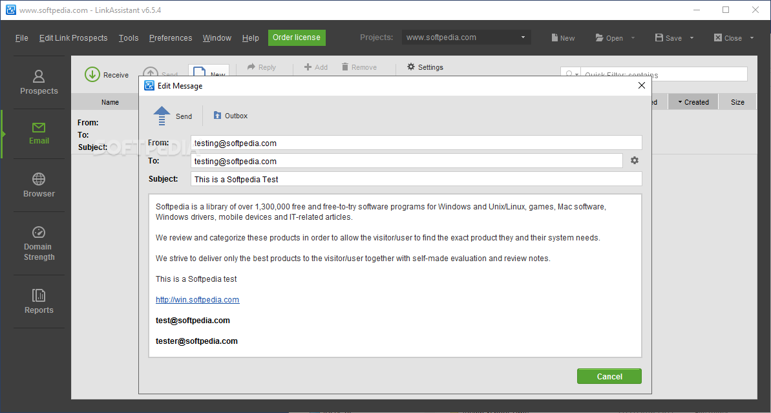Click the Save project button
771x413 pixels.
(x=669, y=38)
